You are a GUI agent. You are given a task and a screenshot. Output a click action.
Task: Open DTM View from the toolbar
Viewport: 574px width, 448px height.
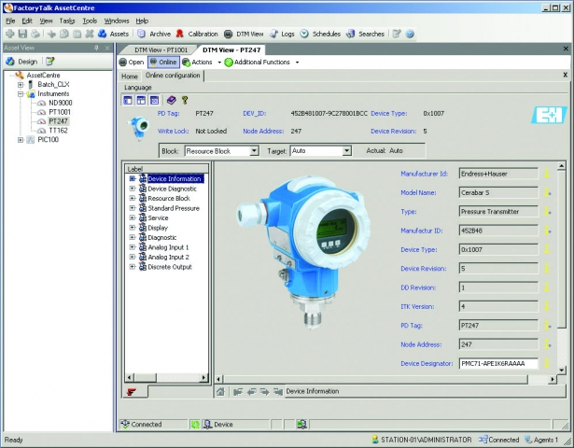pyautogui.click(x=244, y=34)
